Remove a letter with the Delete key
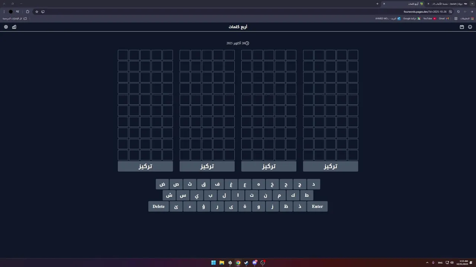This screenshot has height=267, width=476. coord(158,207)
